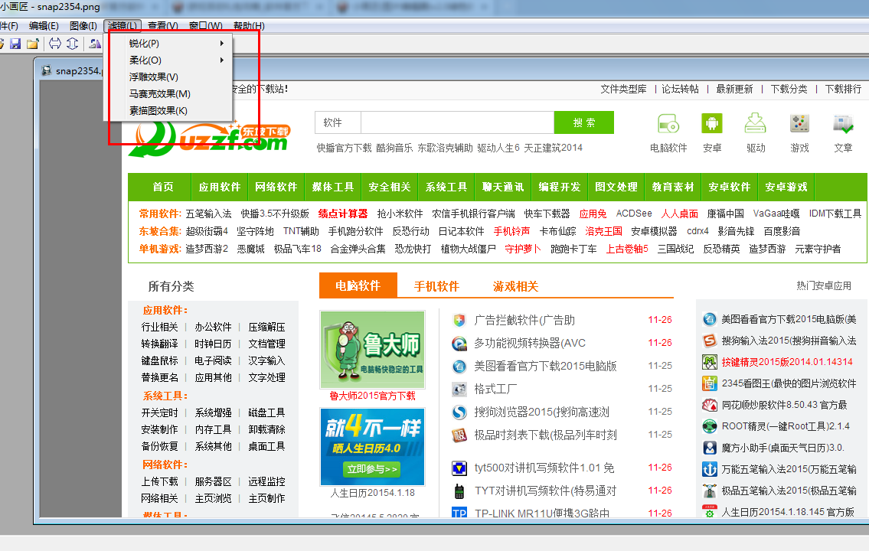Choose 马赛克效果(M) from filter menu
The height and width of the screenshot is (551, 869).
click(x=168, y=93)
